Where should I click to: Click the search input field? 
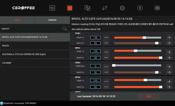click(31, 29)
